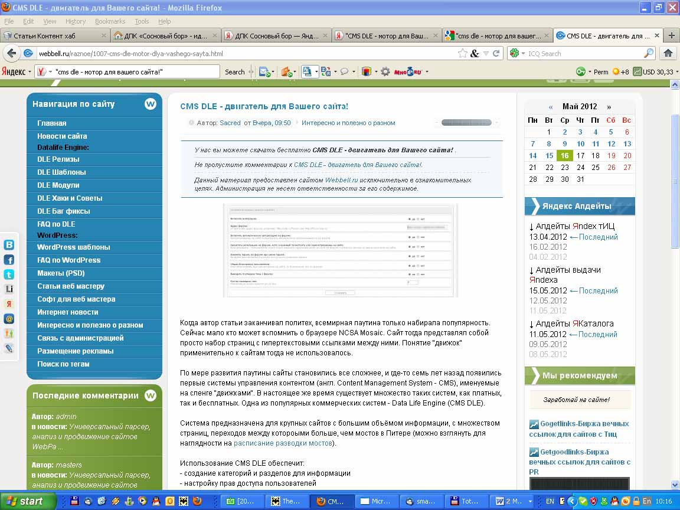The image size is (680, 510).
Task: Open the Yandex search type dropdown
Action: 50,72
